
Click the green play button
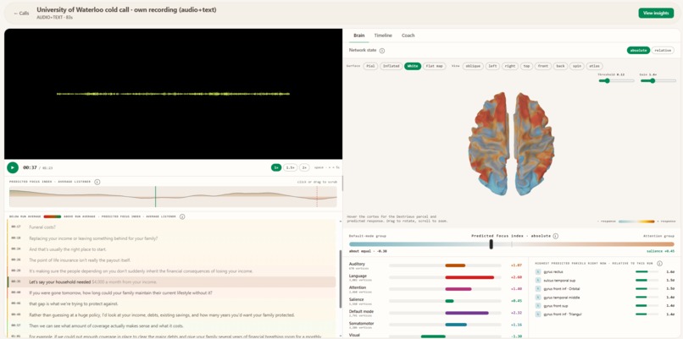pos(13,167)
